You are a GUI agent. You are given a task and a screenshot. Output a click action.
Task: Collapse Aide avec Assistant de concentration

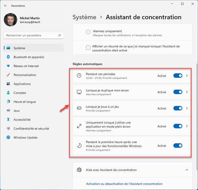(187, 170)
